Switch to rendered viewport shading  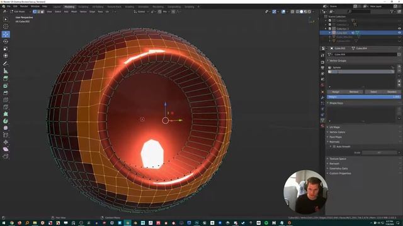(x=309, y=11)
